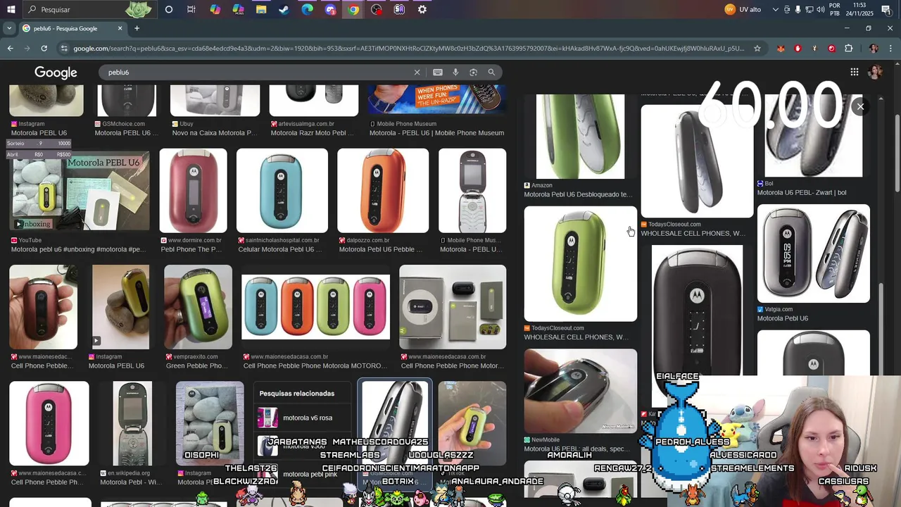This screenshot has height=507, width=901.
Task: Open the red Pebl phone from dormire.com.br
Action: click(x=193, y=191)
